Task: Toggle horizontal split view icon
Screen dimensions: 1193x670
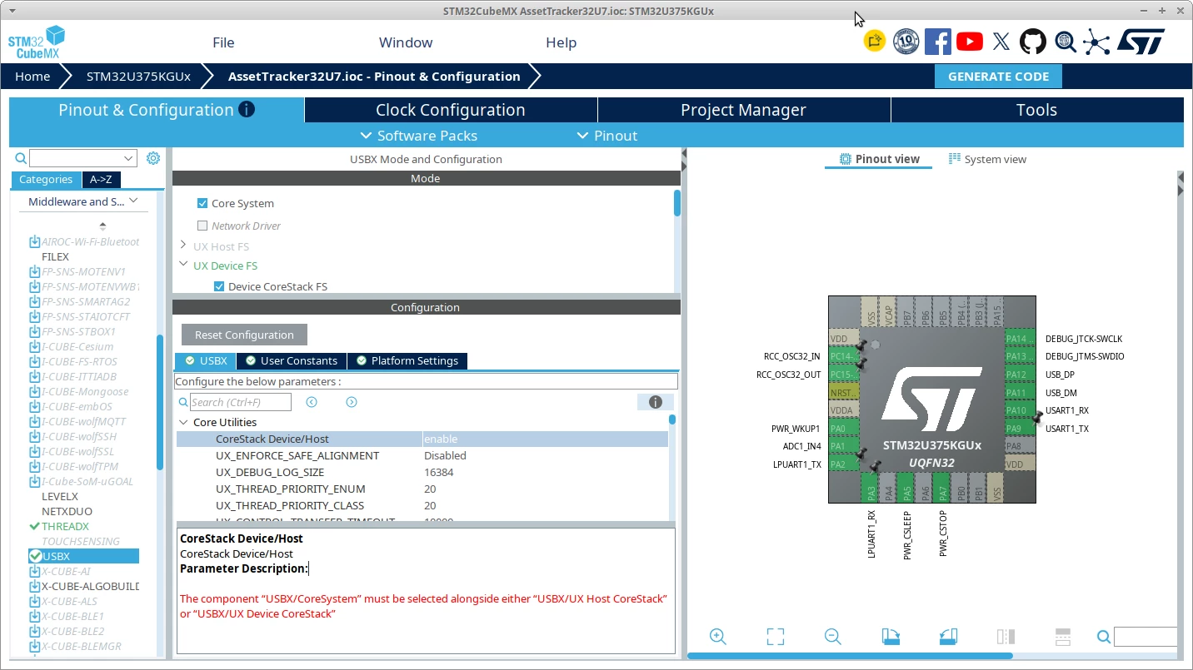Action: [1063, 637]
